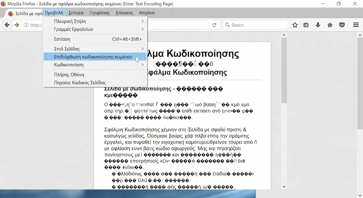Screen dimensions: 363x198
Task: Select Πλευρική Στήλη menu entry
Action: [x=95, y=21]
